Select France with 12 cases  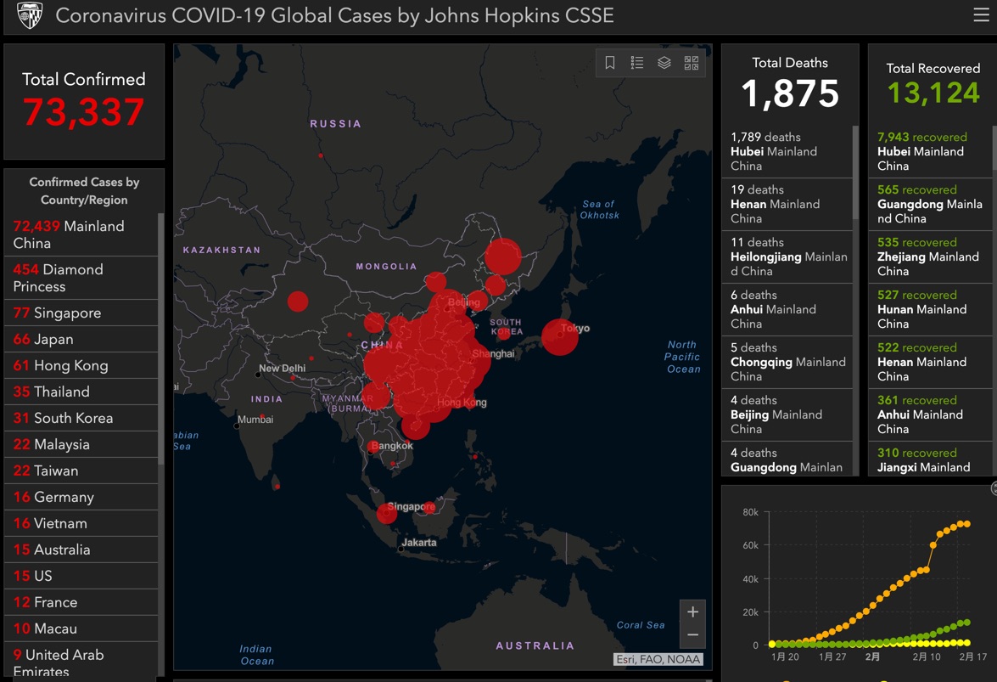81,602
